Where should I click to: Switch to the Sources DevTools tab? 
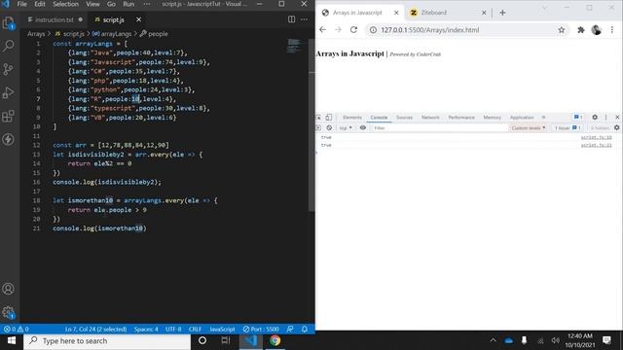pos(404,118)
